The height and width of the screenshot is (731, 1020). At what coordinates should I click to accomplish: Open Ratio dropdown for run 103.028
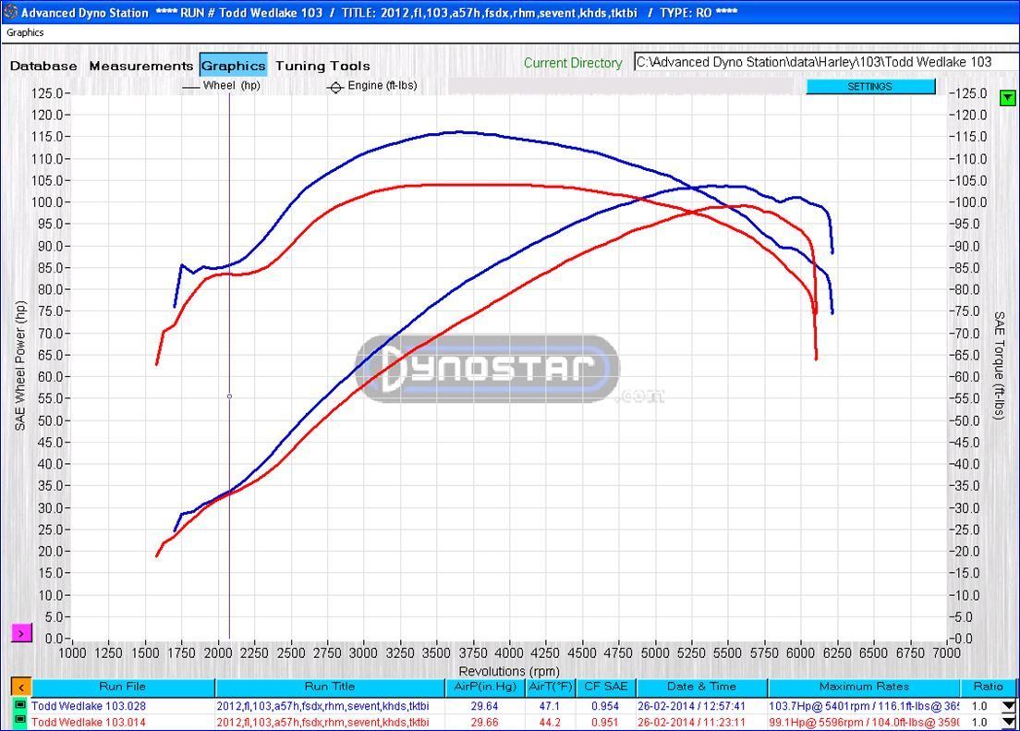coord(1009,707)
